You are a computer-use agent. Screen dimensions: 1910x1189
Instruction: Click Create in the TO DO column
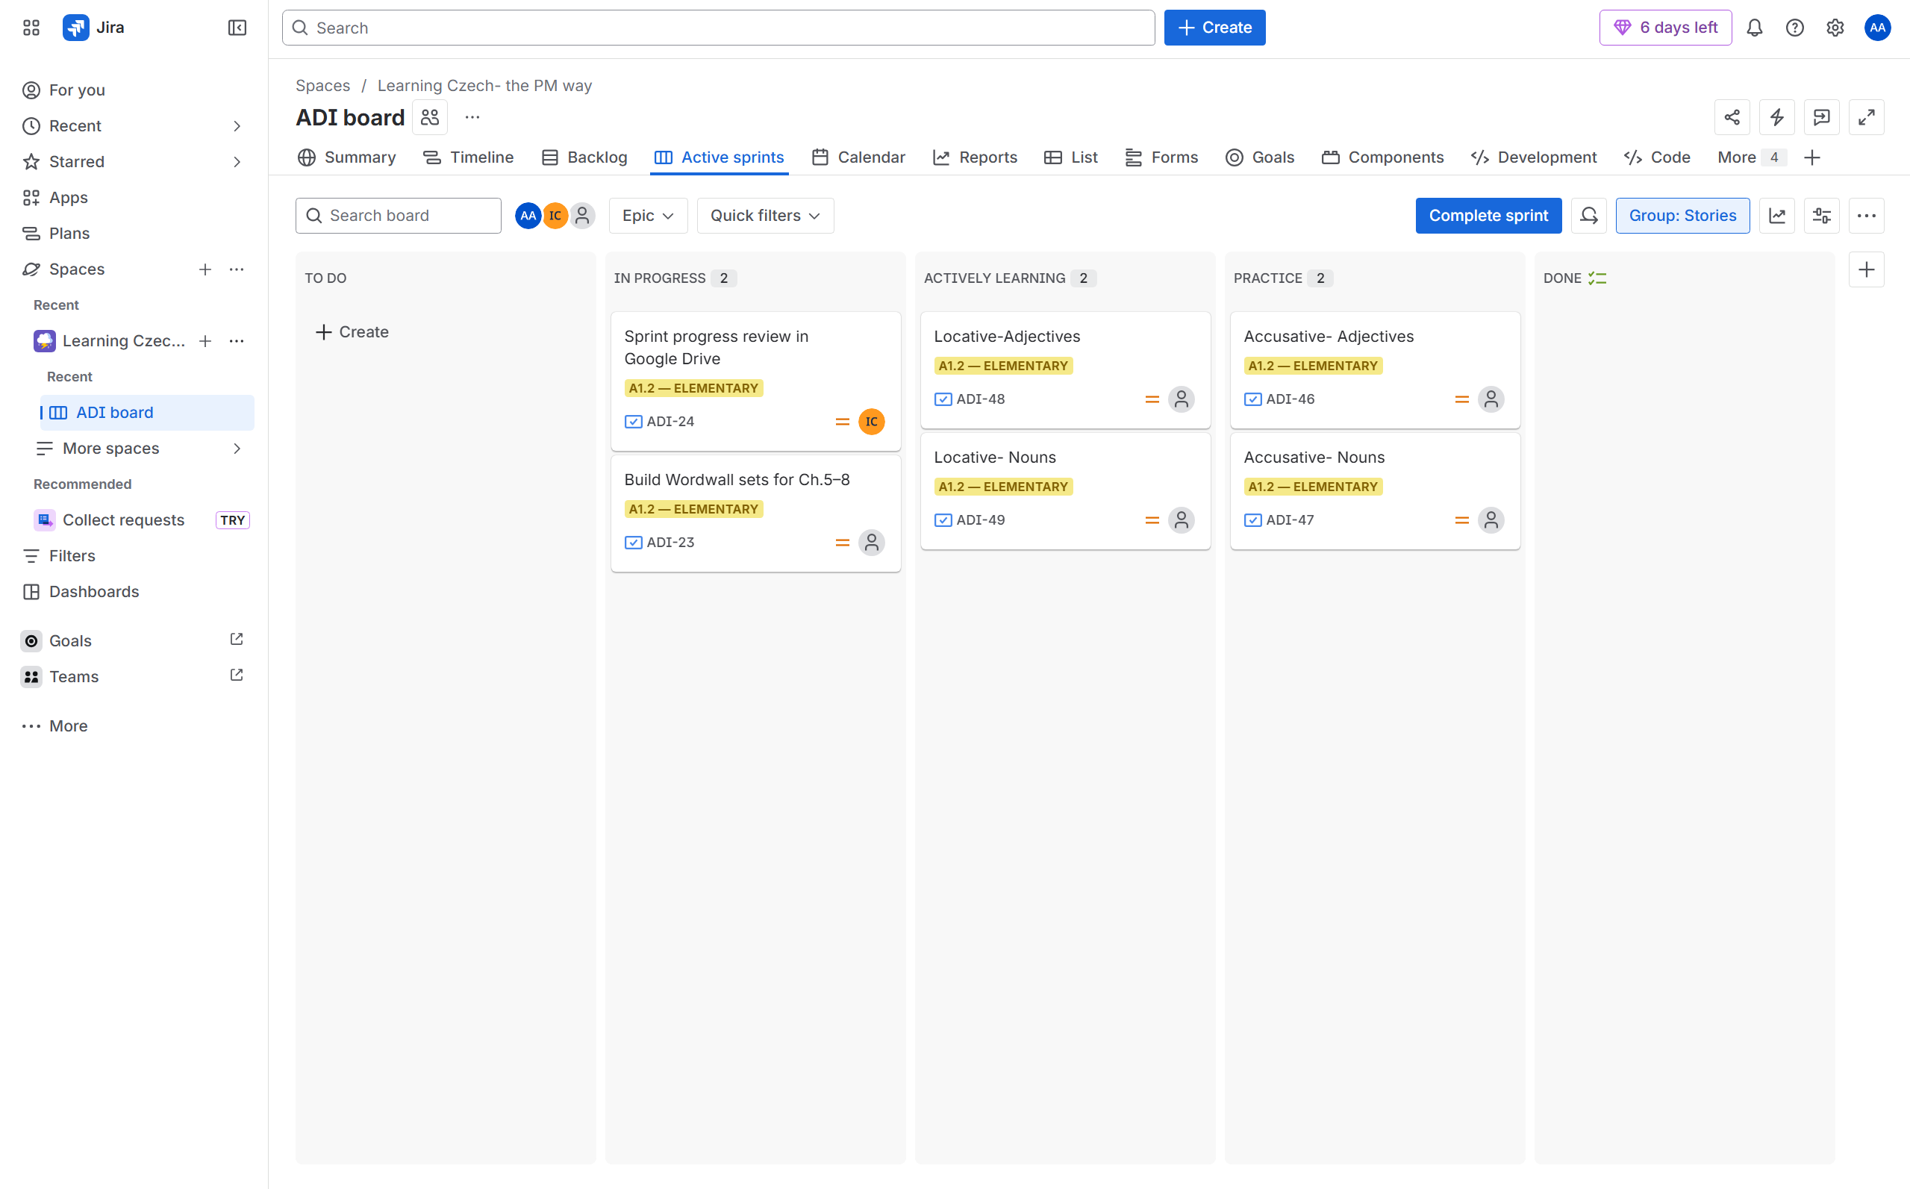coord(352,332)
